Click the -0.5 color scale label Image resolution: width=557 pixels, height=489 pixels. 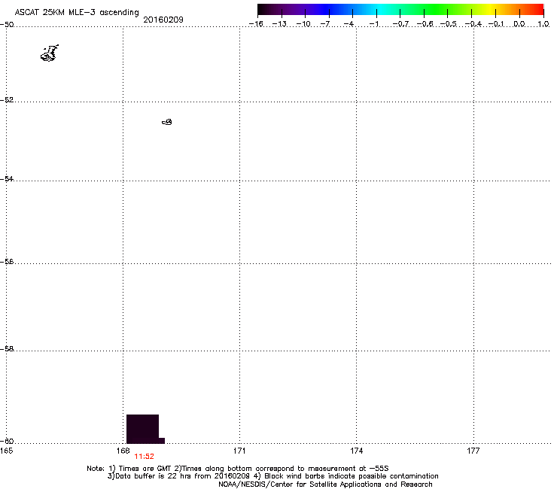tap(449, 24)
